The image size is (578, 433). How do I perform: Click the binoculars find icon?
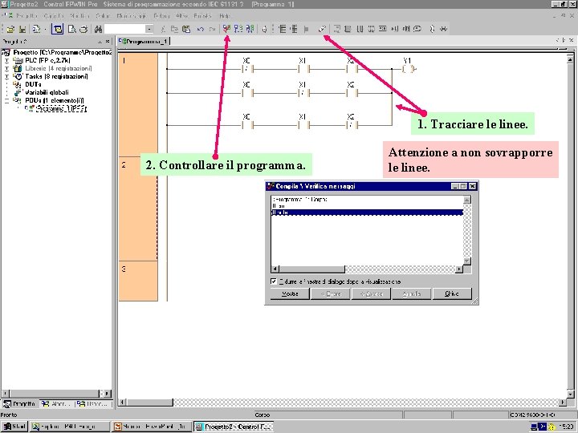[98, 29]
